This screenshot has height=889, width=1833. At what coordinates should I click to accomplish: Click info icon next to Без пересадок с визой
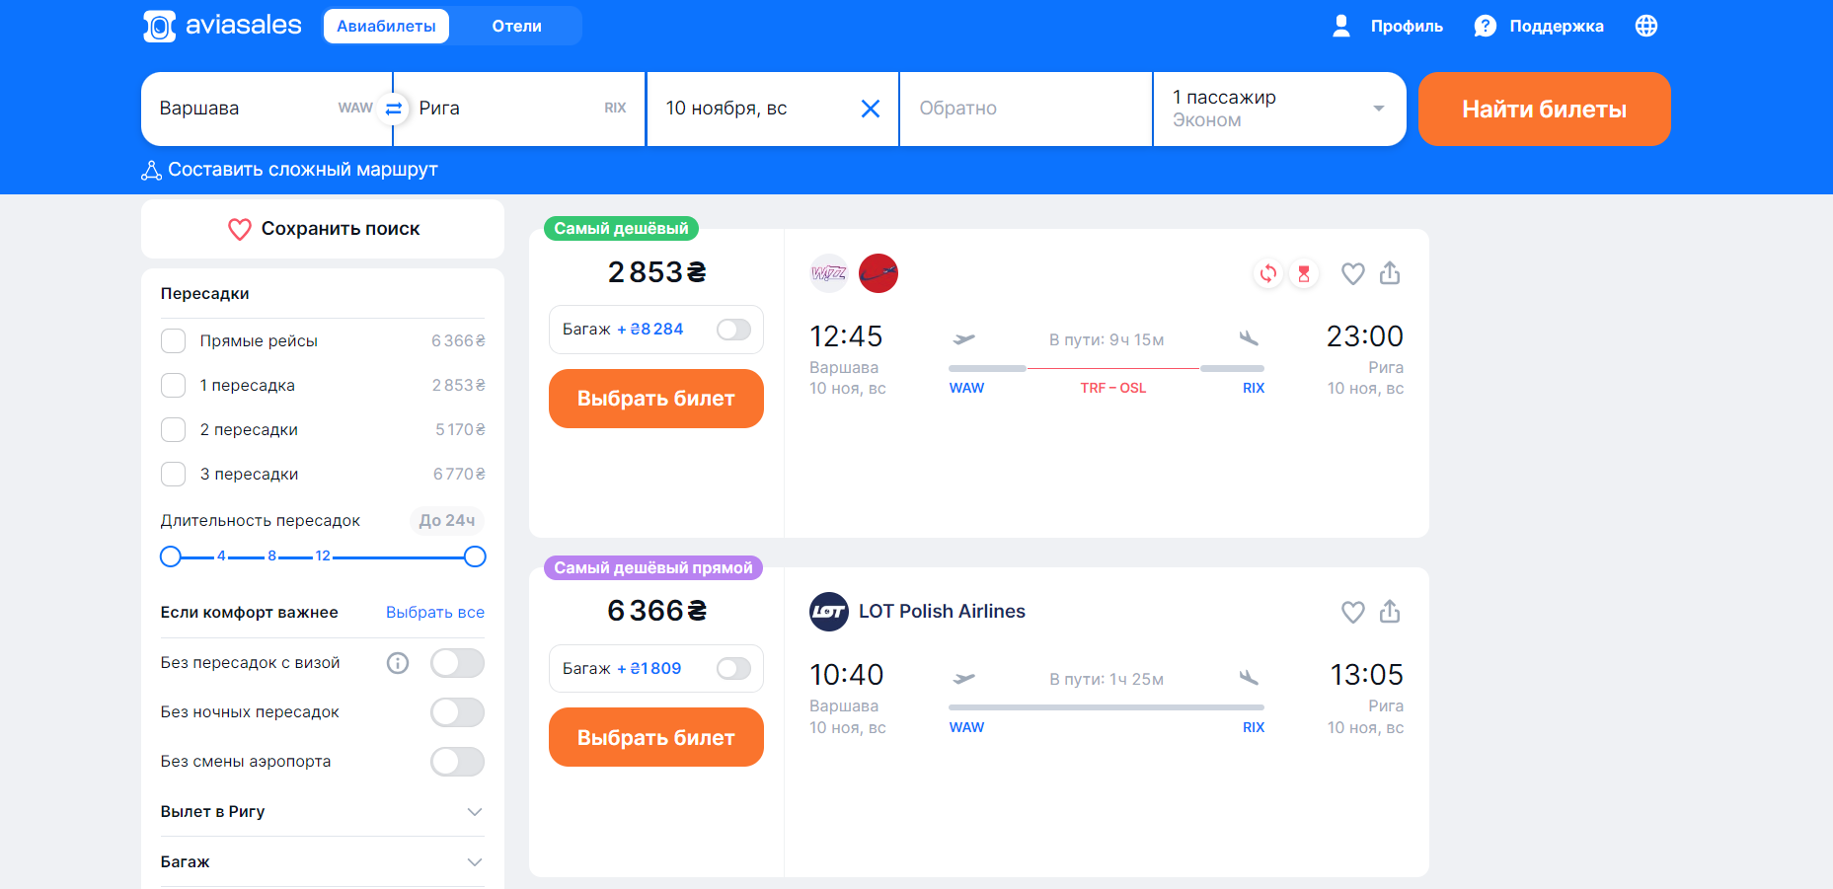[x=397, y=663]
